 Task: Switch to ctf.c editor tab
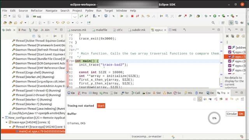click(118, 30)
